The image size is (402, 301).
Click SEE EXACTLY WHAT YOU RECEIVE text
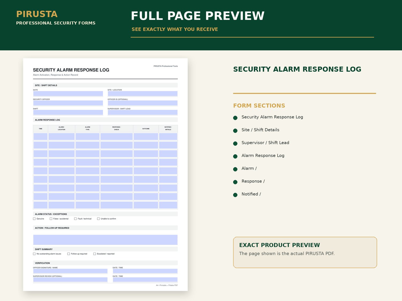(x=175, y=29)
